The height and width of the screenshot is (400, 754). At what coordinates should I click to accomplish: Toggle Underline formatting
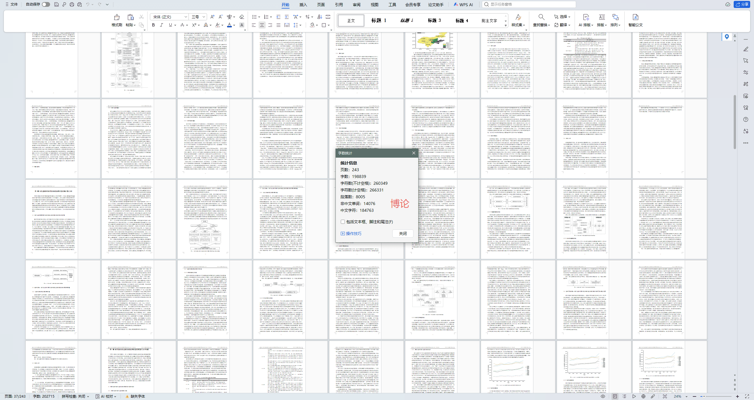170,25
